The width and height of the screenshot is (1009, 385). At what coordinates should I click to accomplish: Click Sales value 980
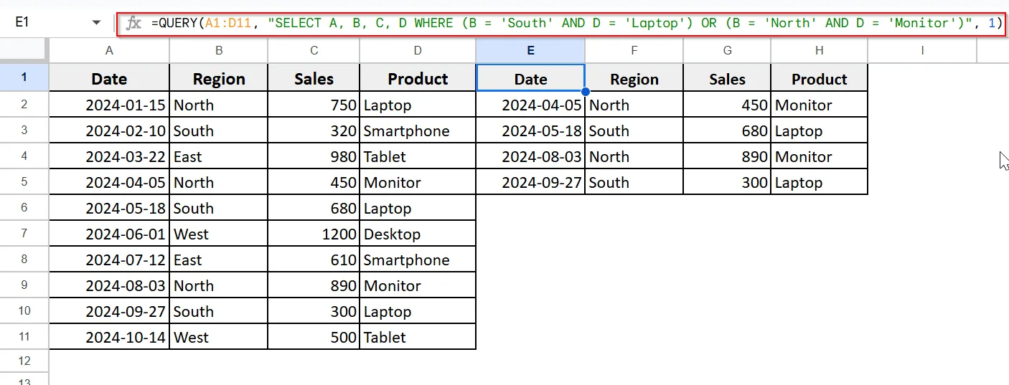click(314, 156)
